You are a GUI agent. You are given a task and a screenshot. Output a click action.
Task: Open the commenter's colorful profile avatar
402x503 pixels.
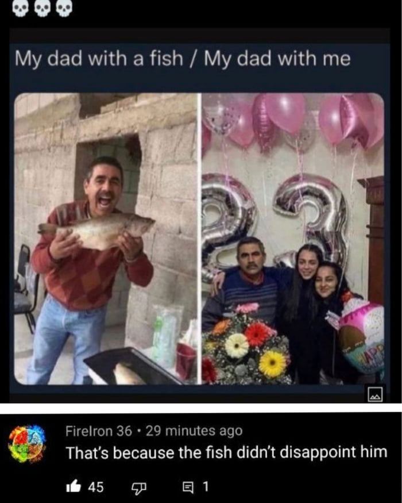[x=28, y=443]
